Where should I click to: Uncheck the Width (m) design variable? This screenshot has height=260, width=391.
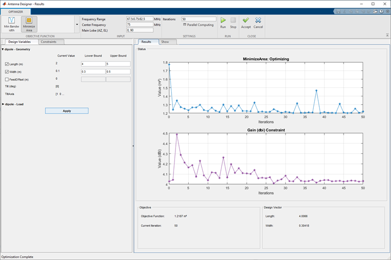tap(7, 72)
